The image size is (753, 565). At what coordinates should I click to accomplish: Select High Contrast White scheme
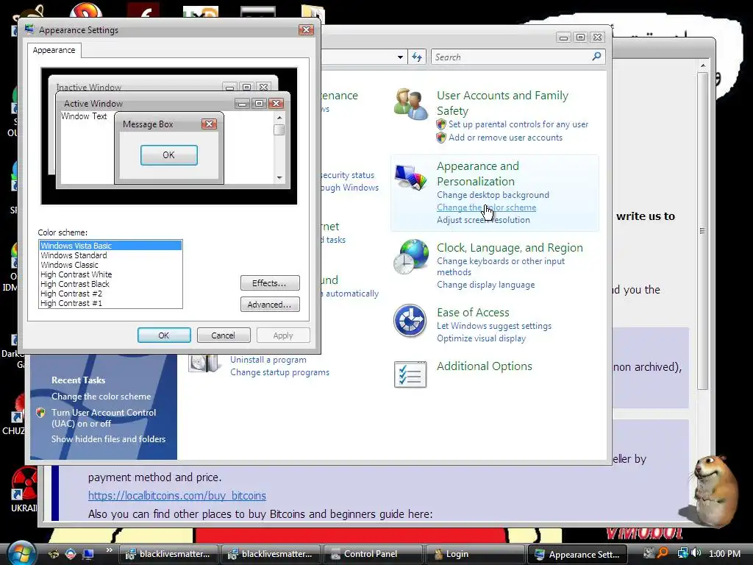76,274
